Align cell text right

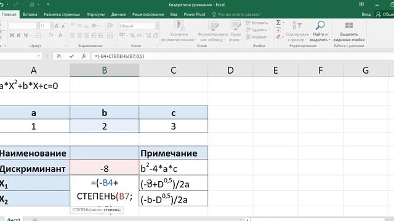[x=86, y=36]
